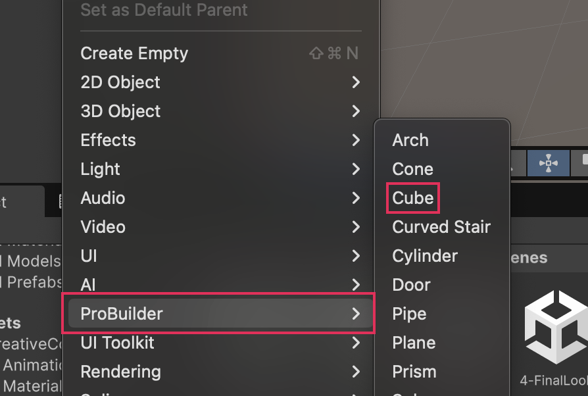Select Cube from the ProBuilder submenu
This screenshot has height=396, width=588.
[x=413, y=198]
